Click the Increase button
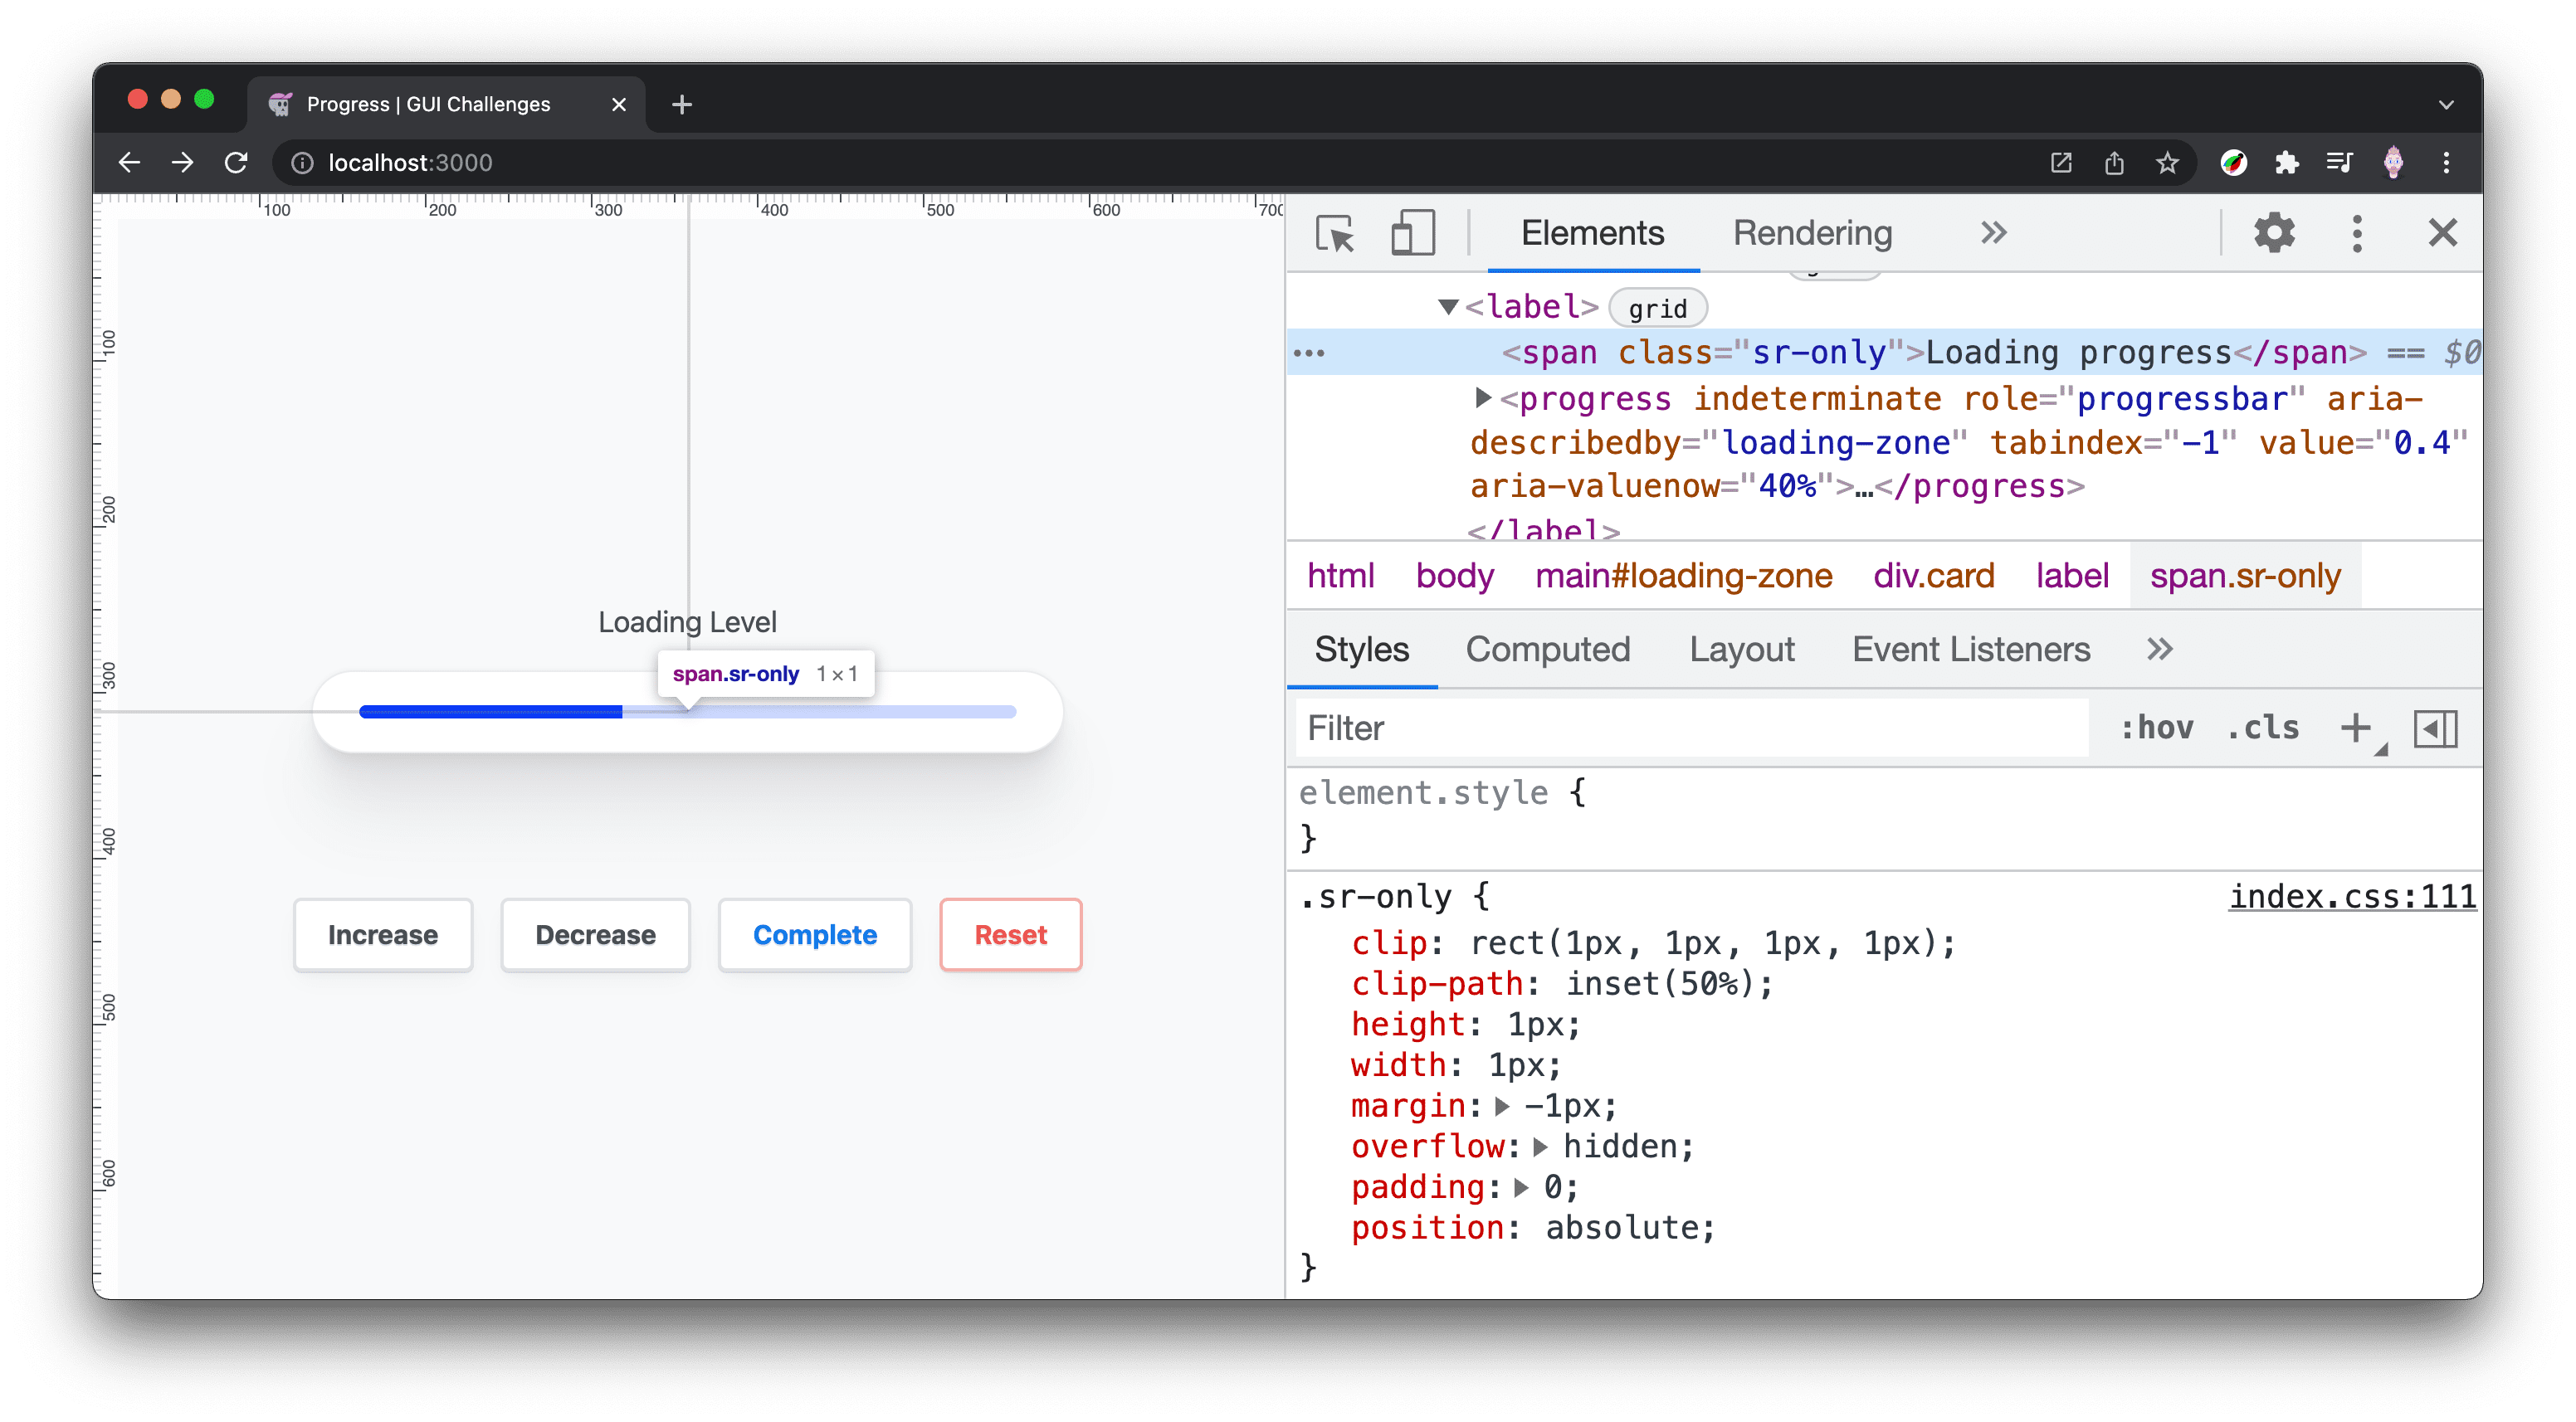Screen dimensions: 2576x1422 (x=383, y=933)
